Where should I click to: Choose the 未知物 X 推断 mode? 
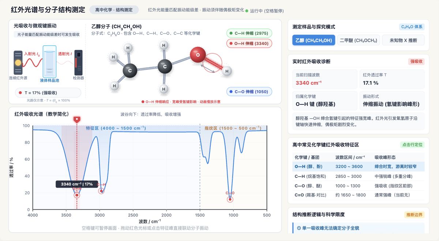(403, 40)
